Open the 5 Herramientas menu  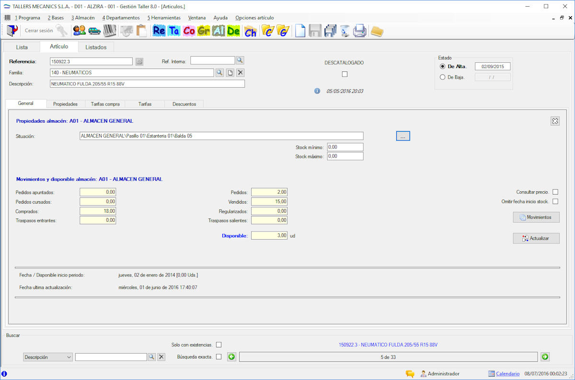click(164, 18)
